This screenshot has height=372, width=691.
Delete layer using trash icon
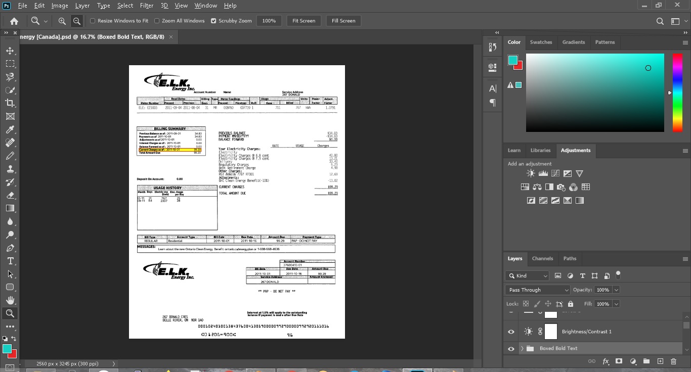(x=673, y=361)
